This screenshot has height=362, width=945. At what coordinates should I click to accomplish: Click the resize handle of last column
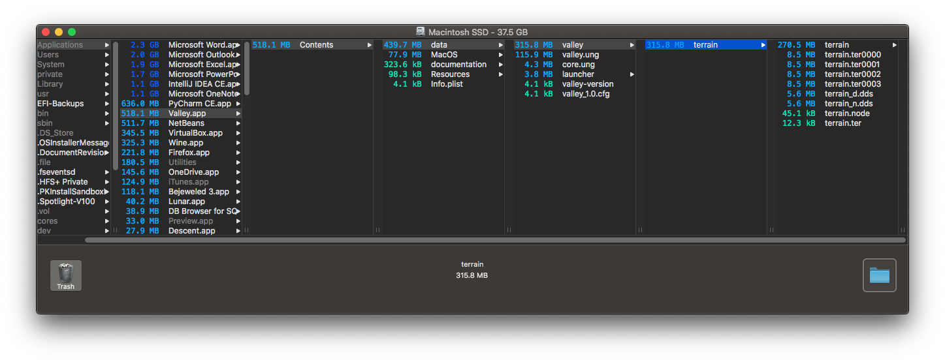903,230
